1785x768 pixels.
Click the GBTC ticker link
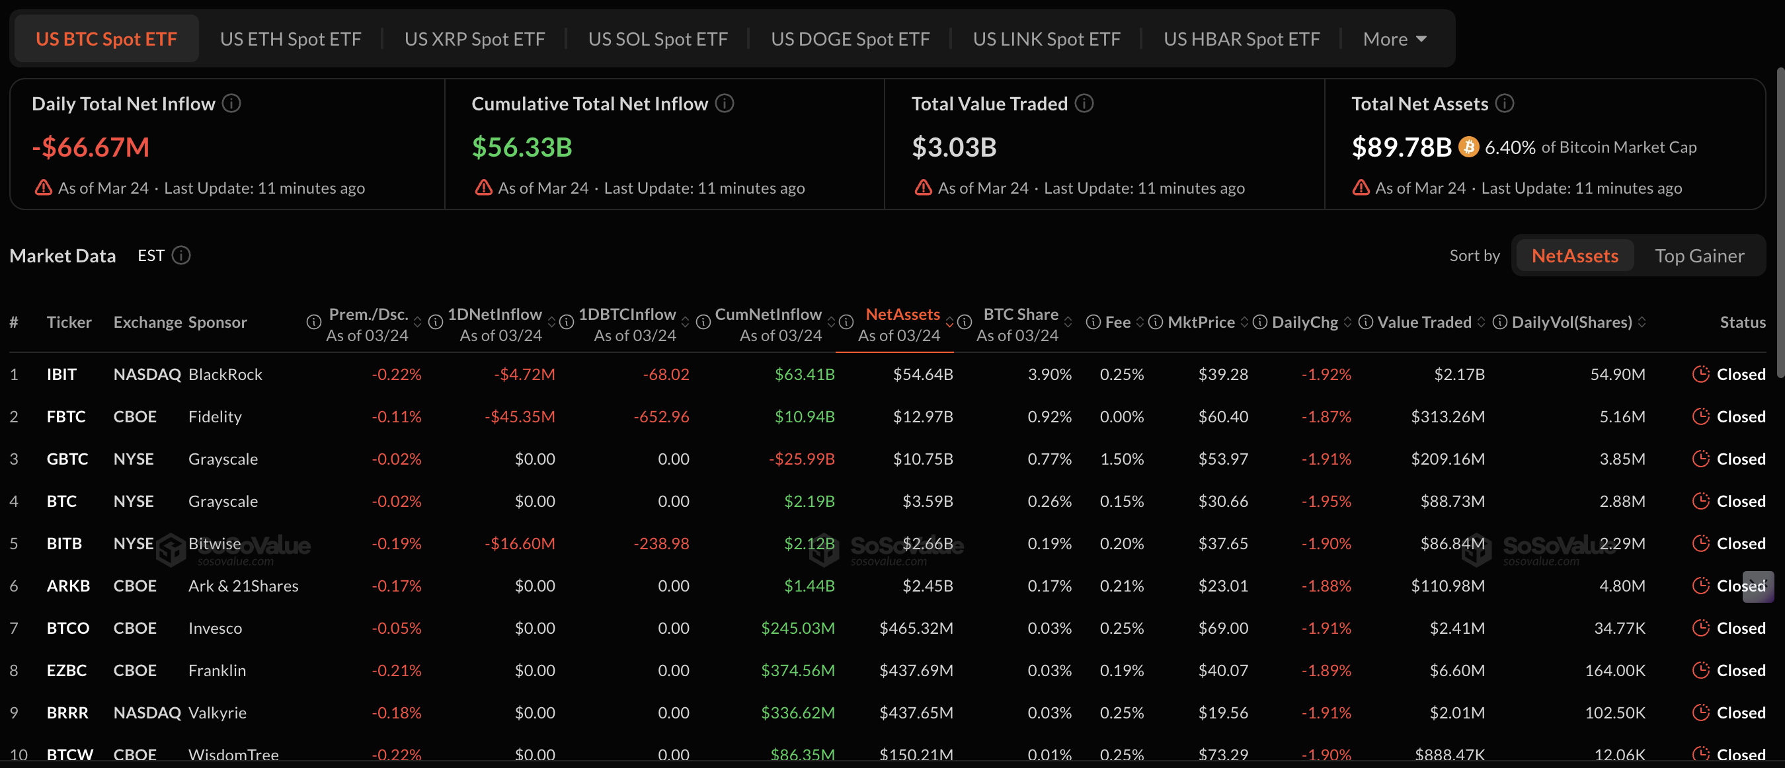(67, 459)
